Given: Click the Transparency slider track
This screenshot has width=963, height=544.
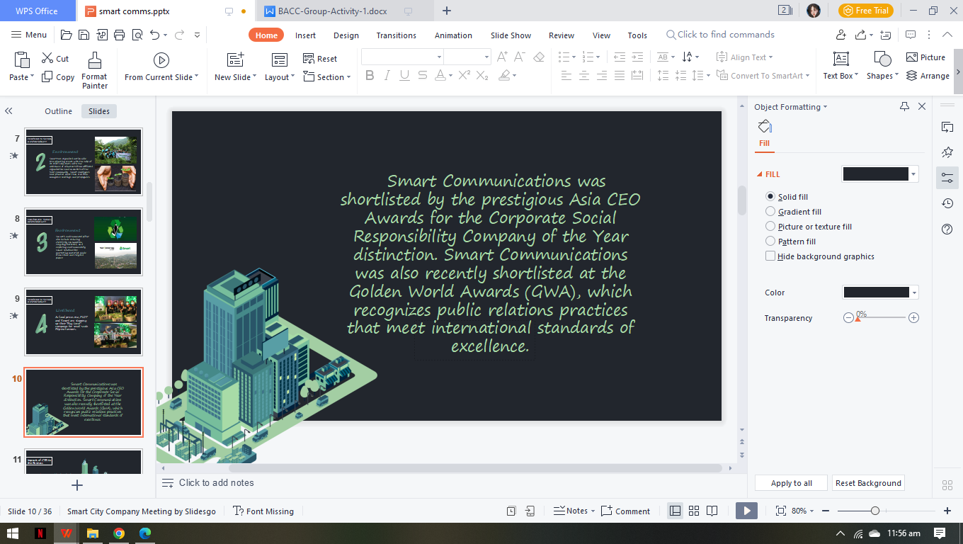Looking at the screenshot, I should [881, 318].
